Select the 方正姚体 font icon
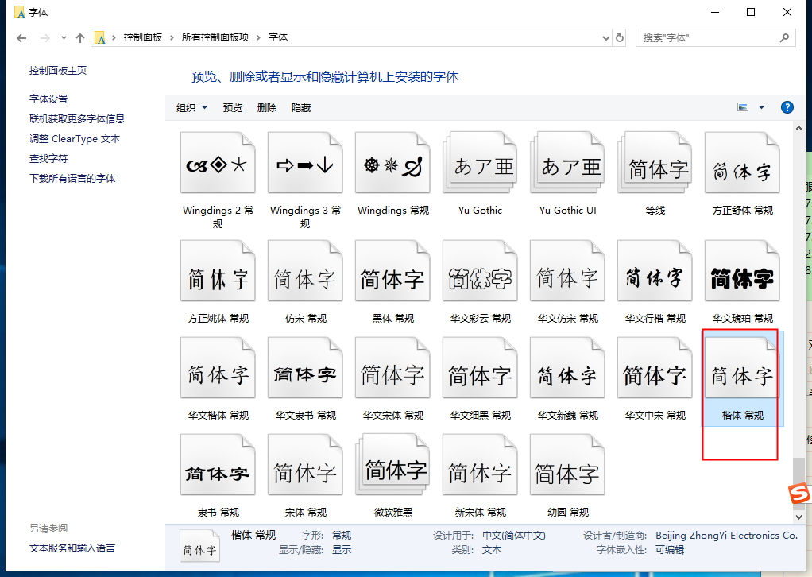The image size is (812, 577). [x=218, y=270]
